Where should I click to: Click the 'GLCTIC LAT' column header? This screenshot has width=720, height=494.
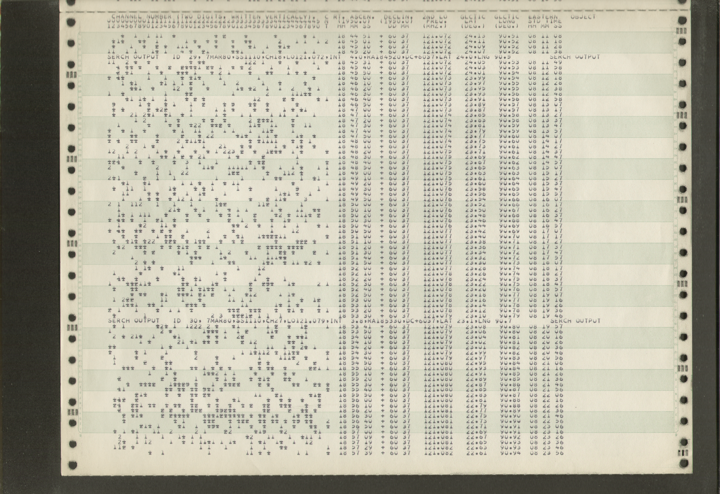473,19
